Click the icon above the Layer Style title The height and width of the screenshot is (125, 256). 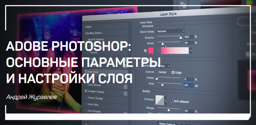pos(183,5)
